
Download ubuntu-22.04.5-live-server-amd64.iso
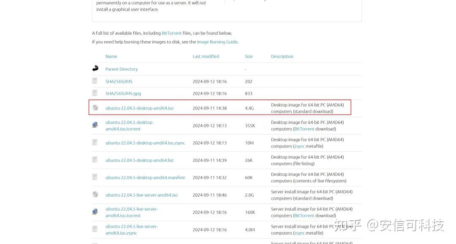(x=141, y=195)
